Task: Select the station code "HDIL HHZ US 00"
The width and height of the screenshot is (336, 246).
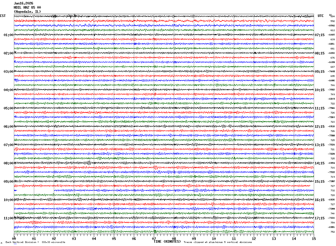Action: coord(27,7)
